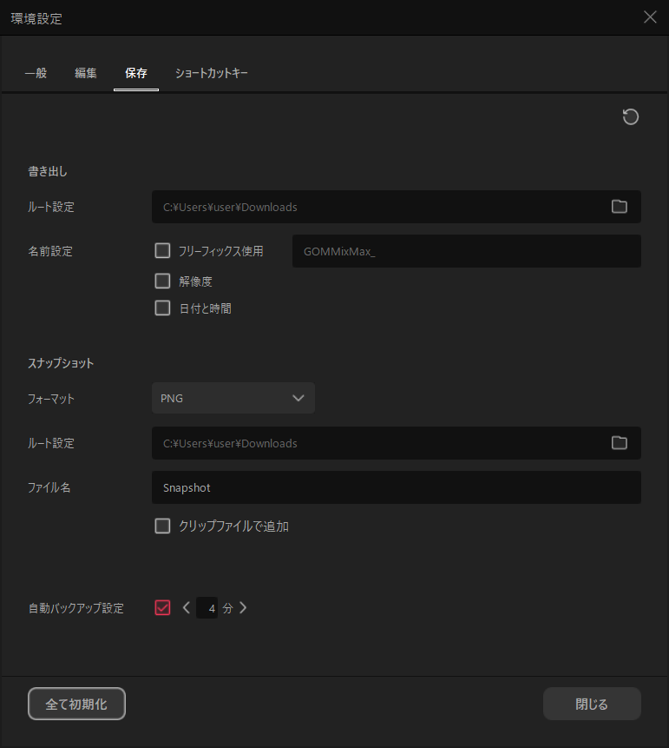Image resolution: width=669 pixels, height=748 pixels.
Task: Click the Snapshot file name field
Action: click(x=396, y=487)
